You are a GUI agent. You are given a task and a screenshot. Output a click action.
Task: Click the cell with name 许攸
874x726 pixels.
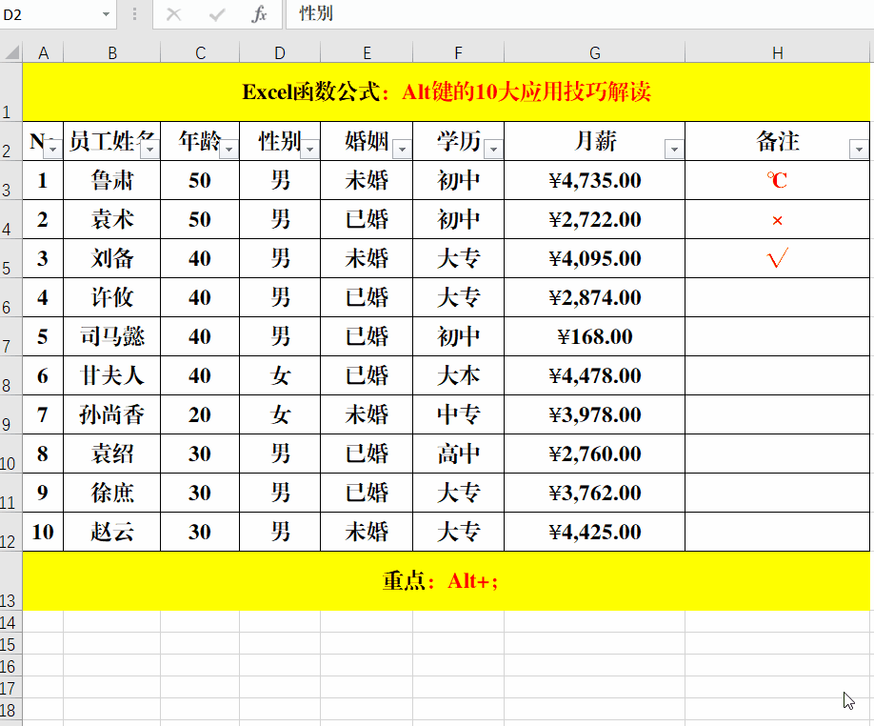point(112,297)
